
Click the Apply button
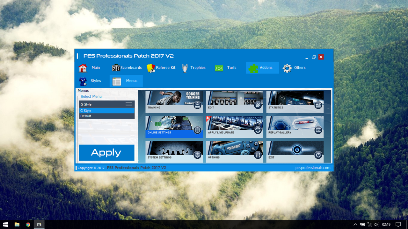tap(106, 153)
